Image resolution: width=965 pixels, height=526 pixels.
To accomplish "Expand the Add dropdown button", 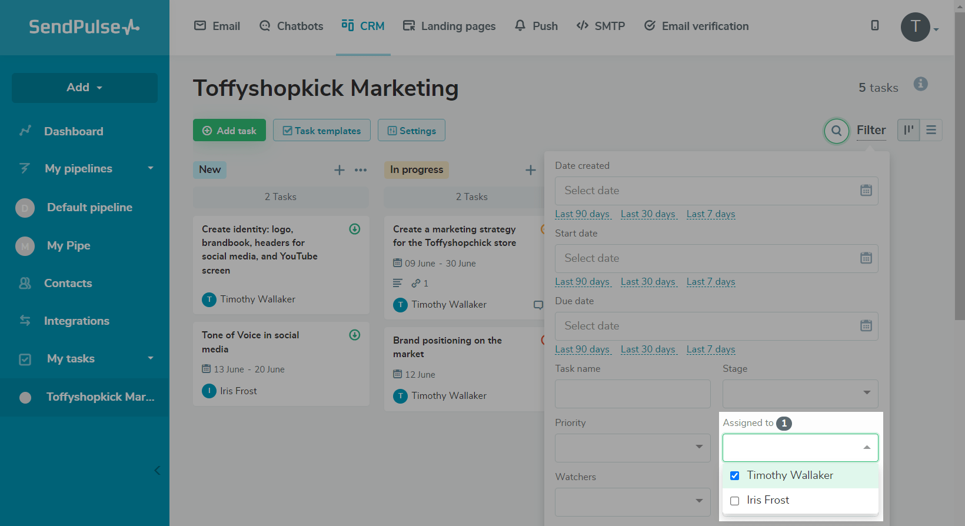I will coord(85,88).
